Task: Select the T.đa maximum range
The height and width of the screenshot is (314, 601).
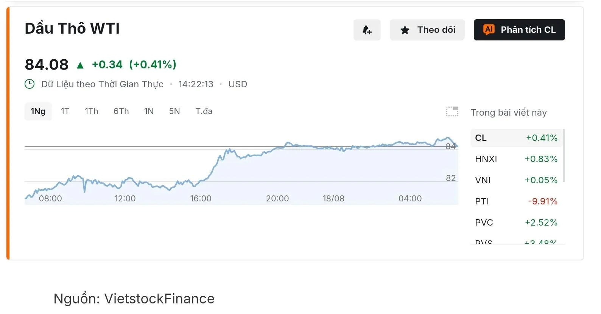Action: [x=204, y=111]
